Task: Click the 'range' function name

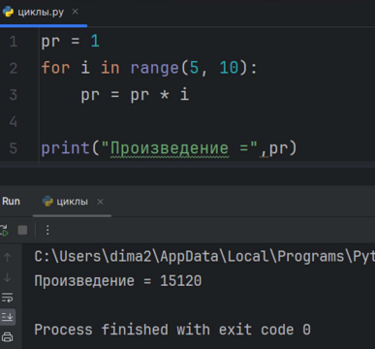Action: 154,68
